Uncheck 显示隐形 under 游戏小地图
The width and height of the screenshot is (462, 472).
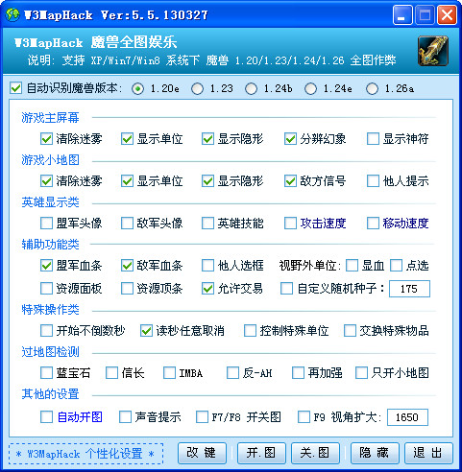point(207,181)
